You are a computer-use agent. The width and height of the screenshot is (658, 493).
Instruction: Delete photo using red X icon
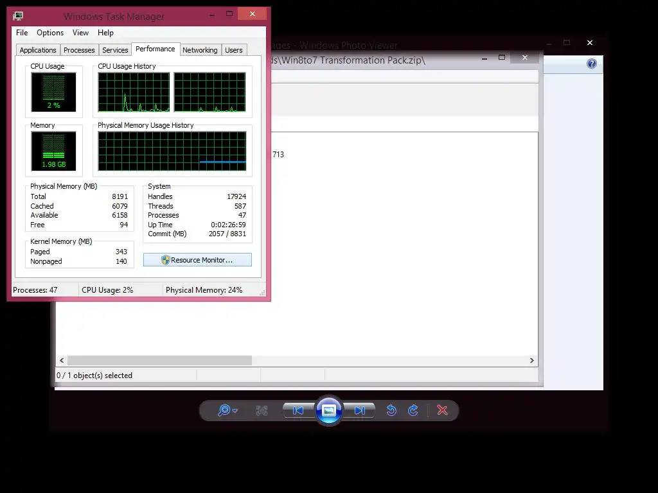click(442, 410)
